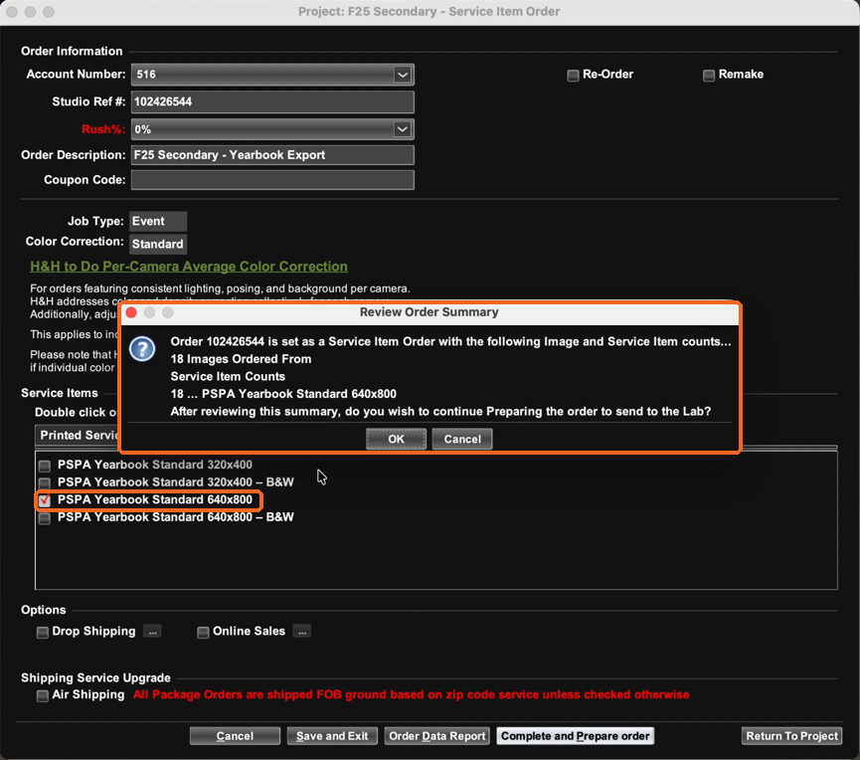The width and height of the screenshot is (860, 760).
Task: Click the blue question mark icon
Action: coord(142,349)
